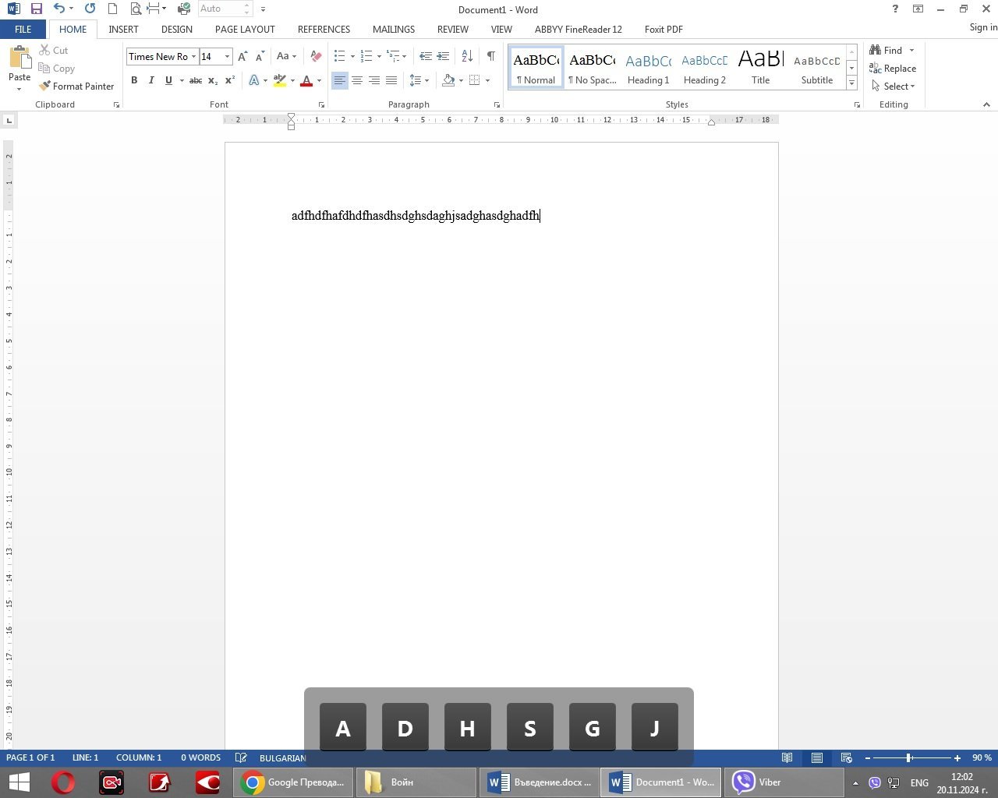The image size is (998, 798).
Task: Align the text right
Action: pos(374,80)
